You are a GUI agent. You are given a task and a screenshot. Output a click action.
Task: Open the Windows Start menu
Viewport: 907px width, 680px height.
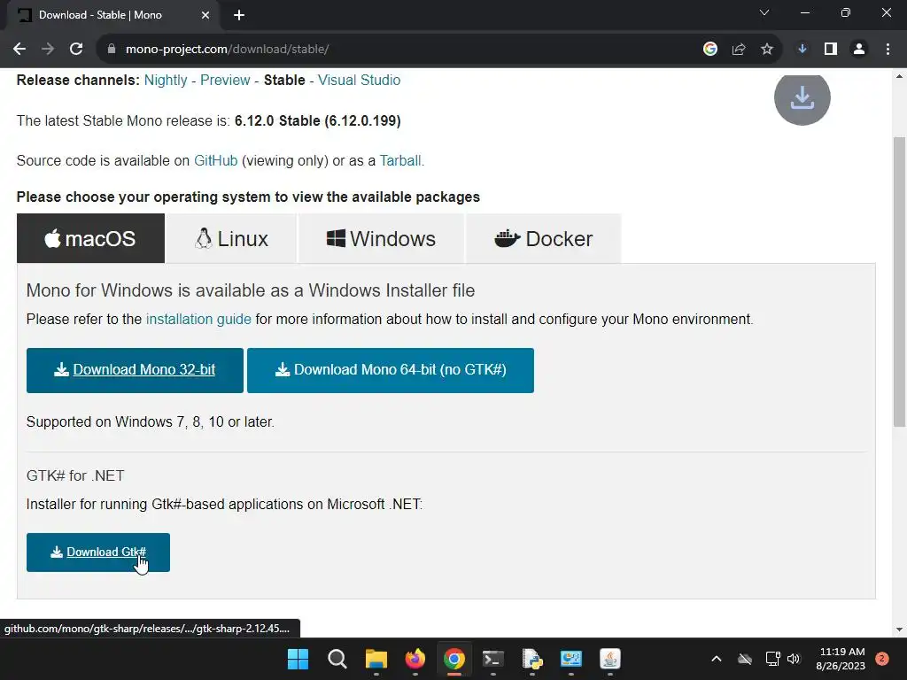[x=298, y=659]
